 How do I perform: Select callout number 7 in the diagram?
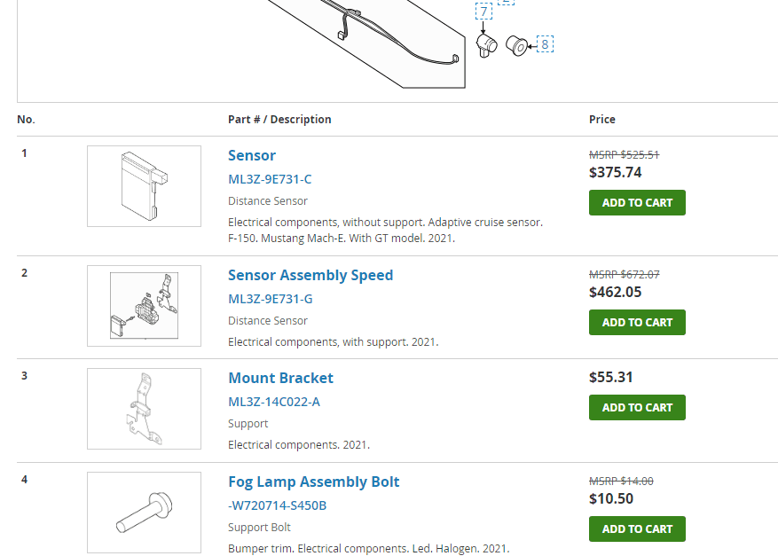click(x=483, y=12)
